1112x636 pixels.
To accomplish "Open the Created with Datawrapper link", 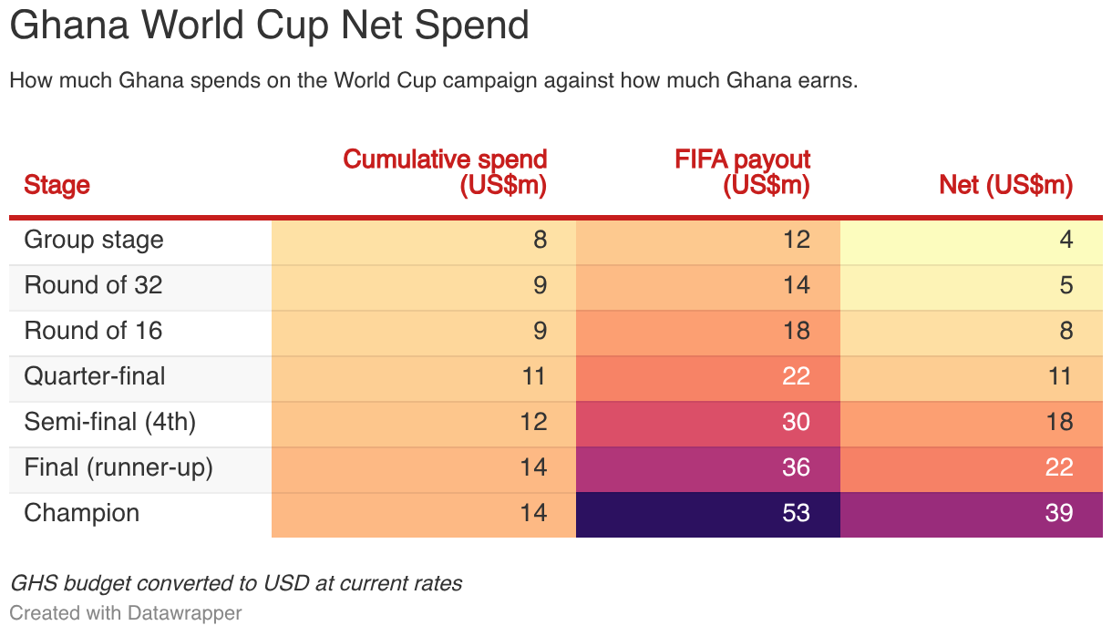I will click(126, 612).
